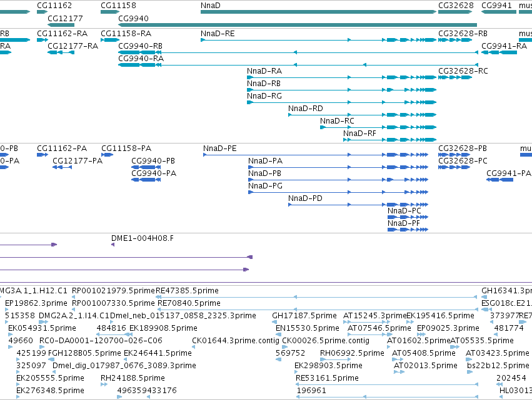This screenshot has height=400, width=532.
Task: Click the DME1-004H08.F feature
Action: tap(113, 245)
